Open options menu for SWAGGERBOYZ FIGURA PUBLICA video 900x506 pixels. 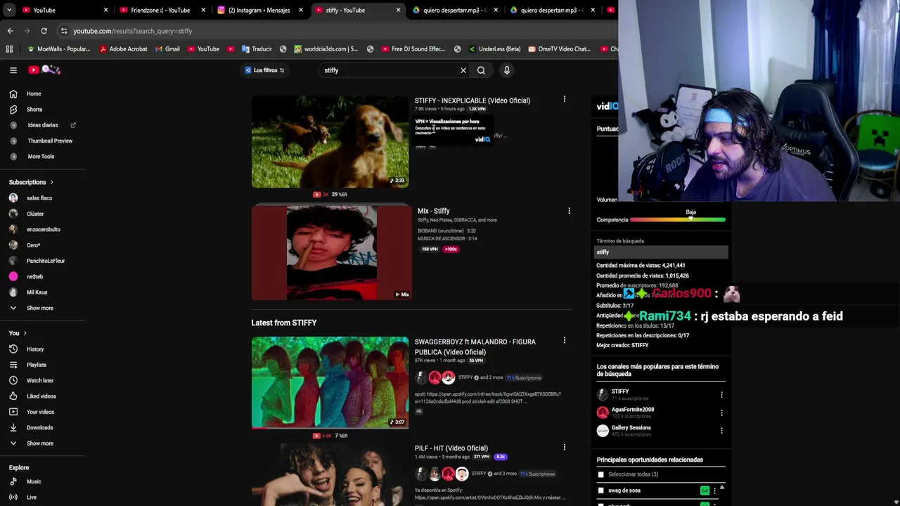click(x=564, y=341)
